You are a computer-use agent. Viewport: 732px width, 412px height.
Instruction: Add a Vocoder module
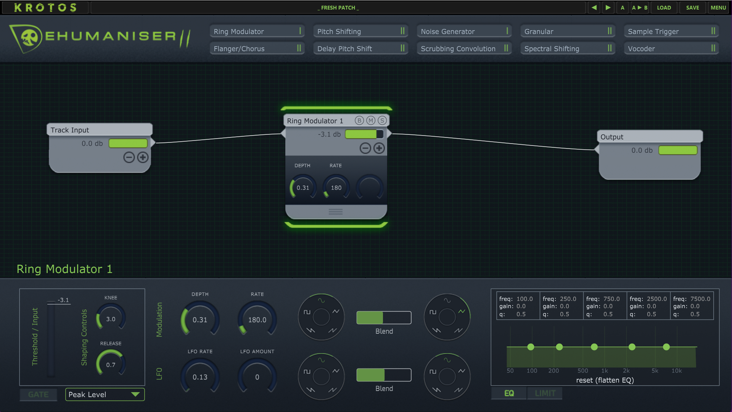click(671, 48)
